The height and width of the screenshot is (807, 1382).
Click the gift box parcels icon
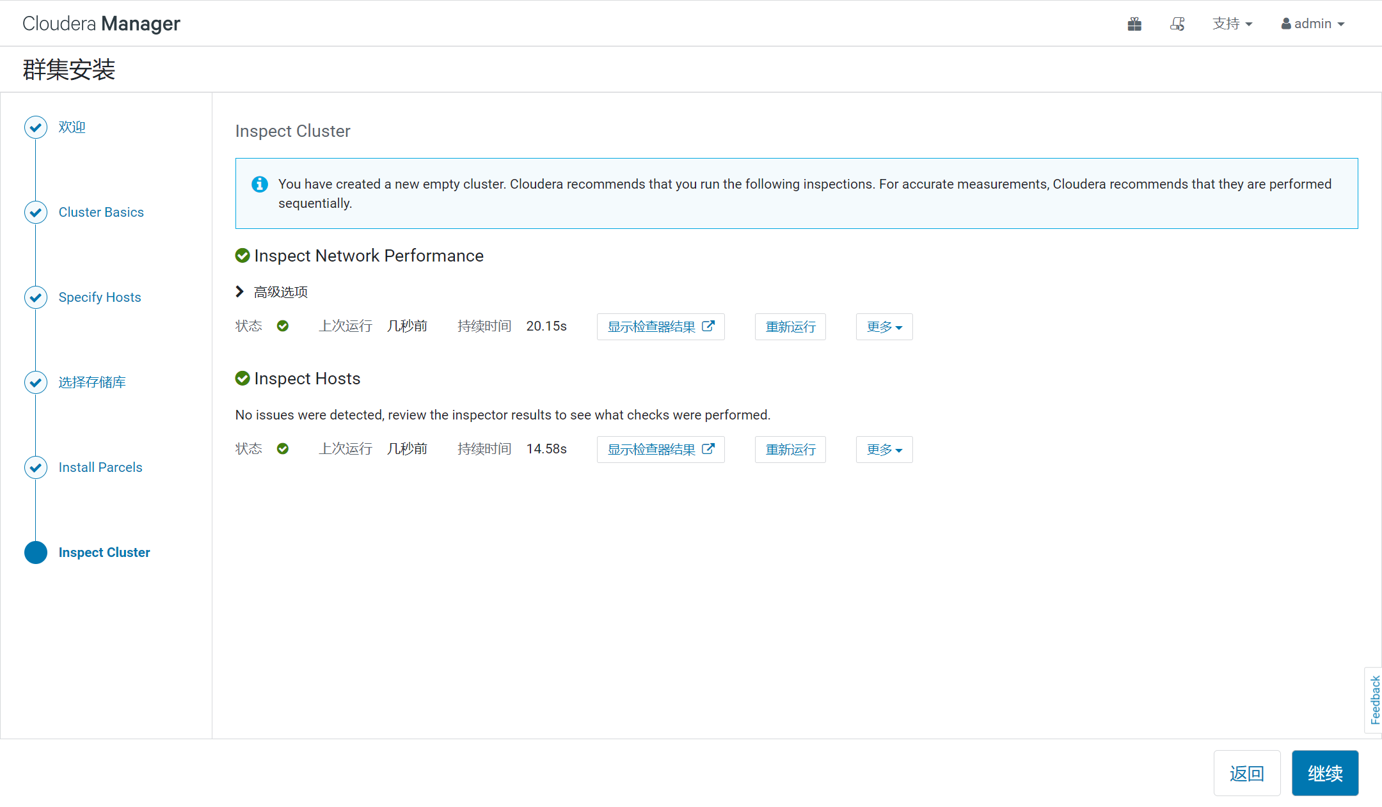1134,24
